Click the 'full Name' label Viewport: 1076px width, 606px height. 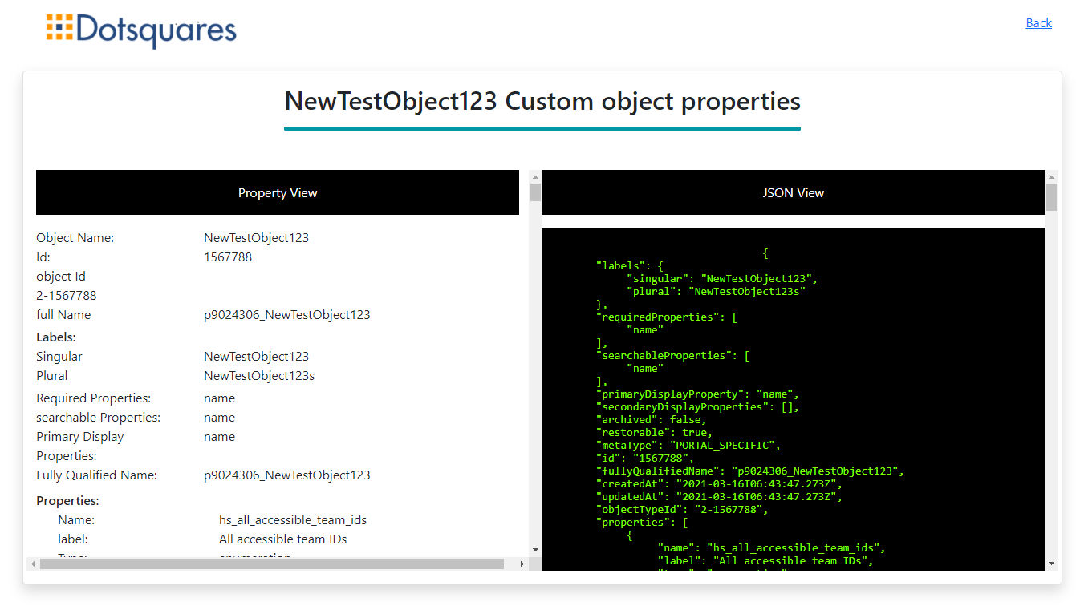click(x=63, y=315)
